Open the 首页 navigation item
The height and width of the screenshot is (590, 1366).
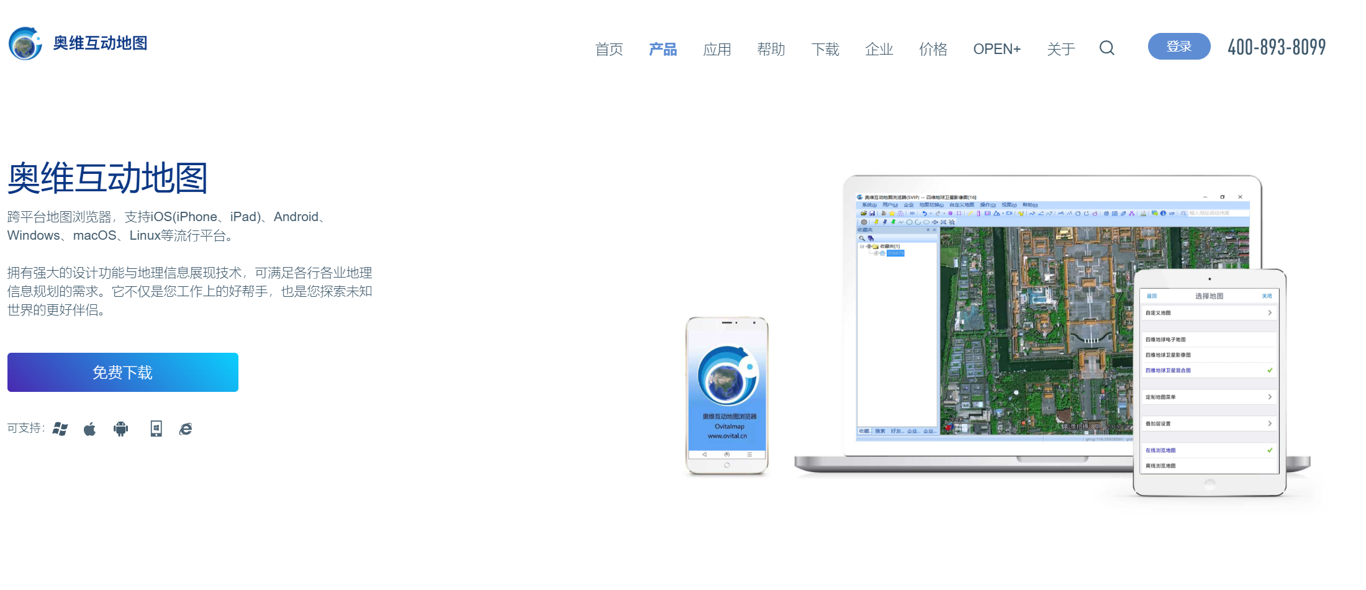click(x=608, y=49)
